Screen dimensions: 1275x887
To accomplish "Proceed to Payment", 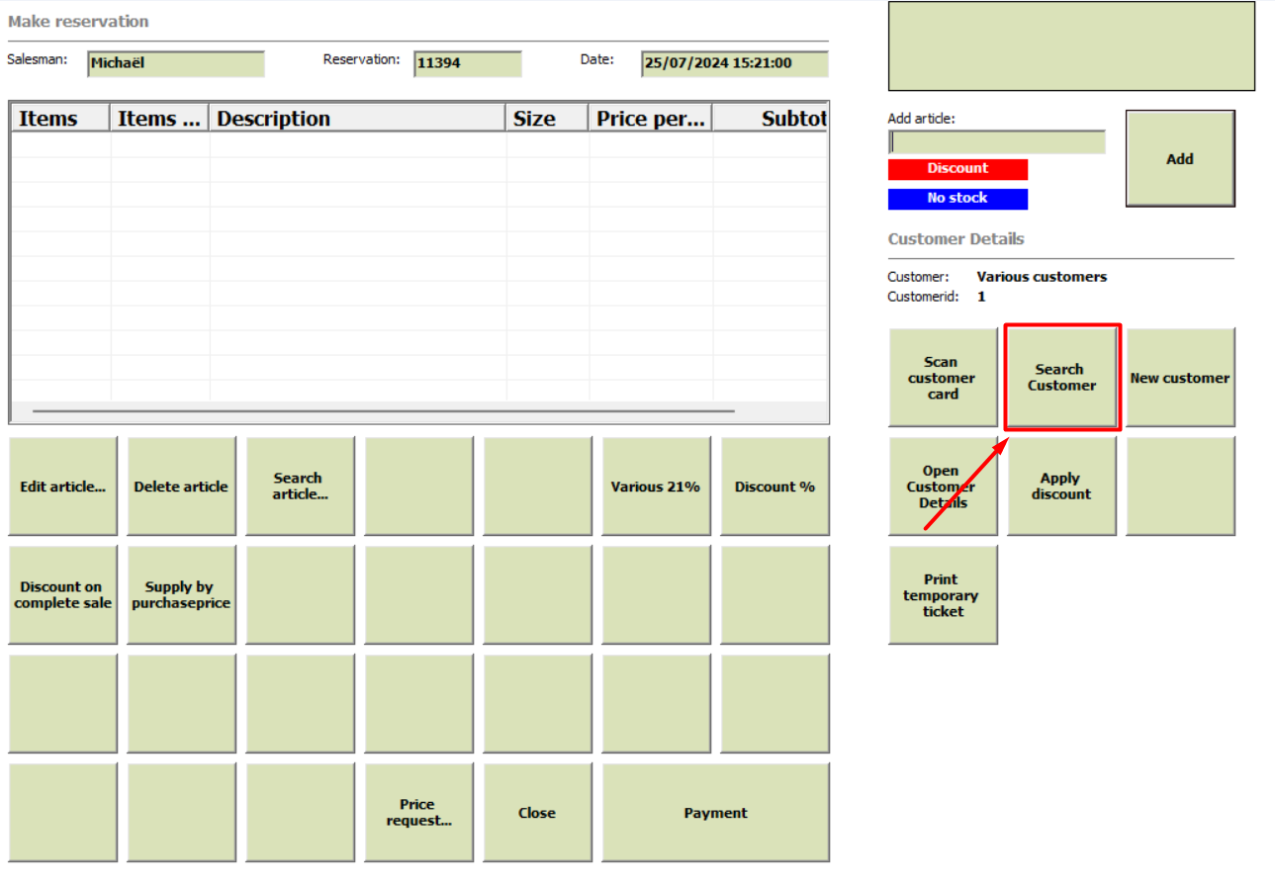I will point(715,813).
